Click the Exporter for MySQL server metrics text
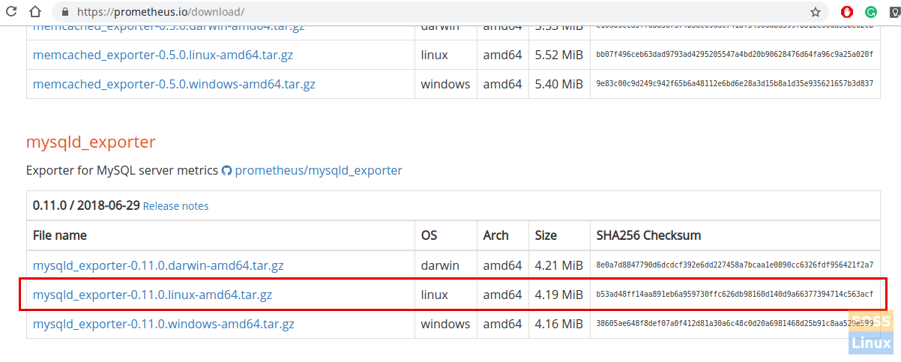 (x=122, y=171)
